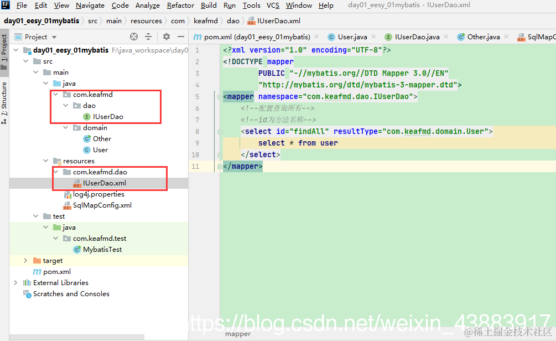Open the Build menu
Screen dimensions: 556x341
point(209,6)
